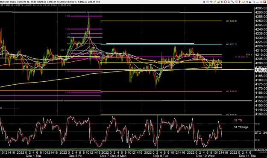Click the Dec 8 Mon date label
267x158 pixels.
point(119,156)
